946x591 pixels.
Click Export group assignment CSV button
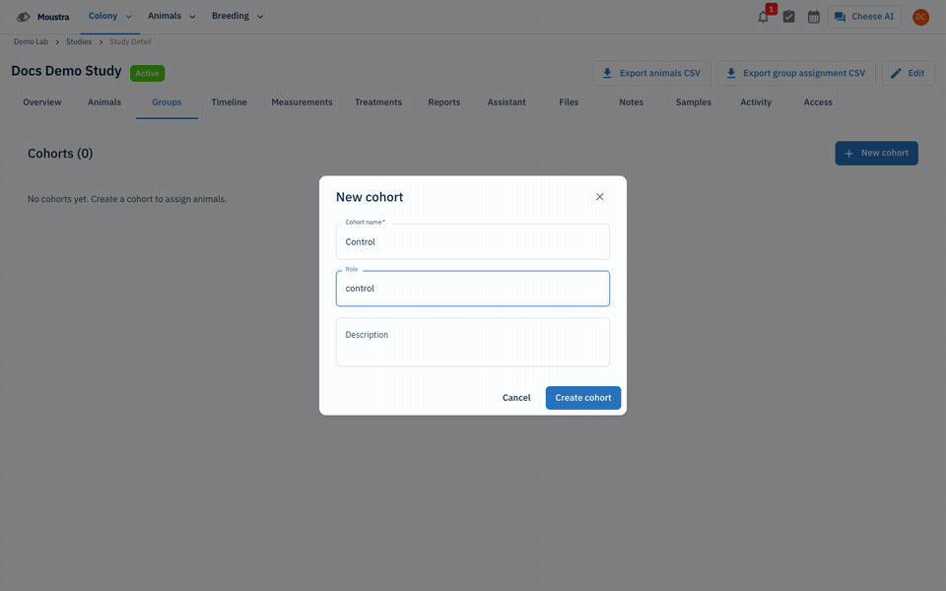(796, 73)
